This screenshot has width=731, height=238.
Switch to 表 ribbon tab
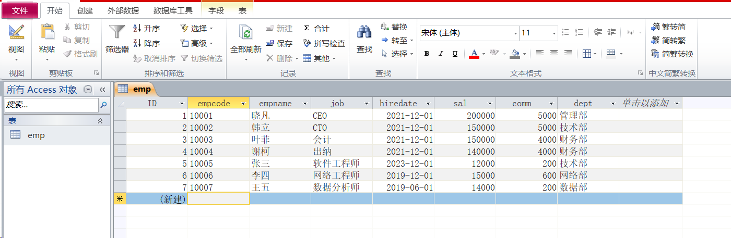point(242,10)
